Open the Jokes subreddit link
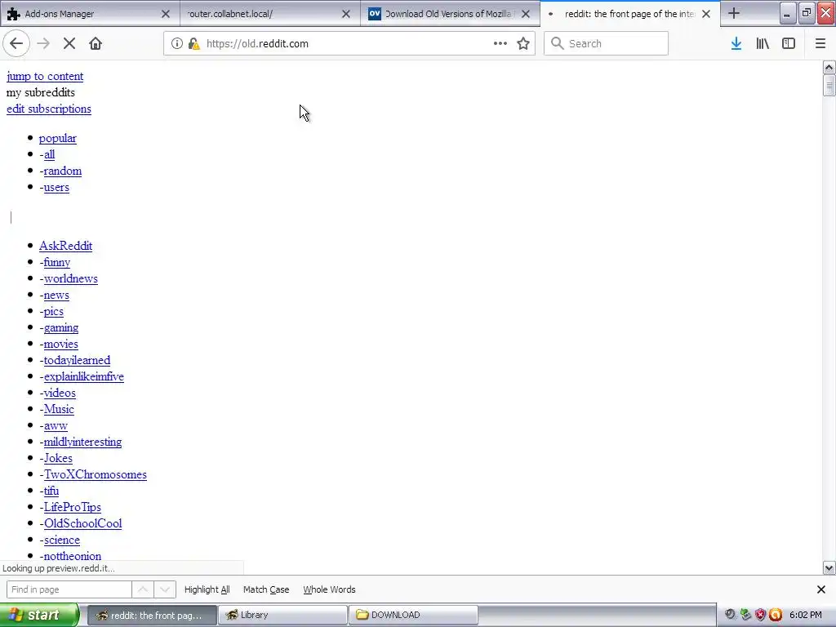 [58, 458]
